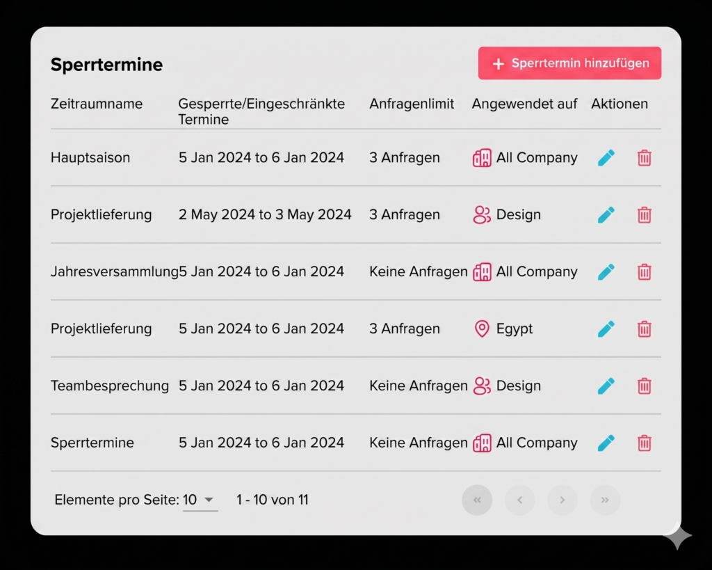712x570 pixels.
Task: Edit the Sperrtermine row entry
Action: (x=606, y=443)
